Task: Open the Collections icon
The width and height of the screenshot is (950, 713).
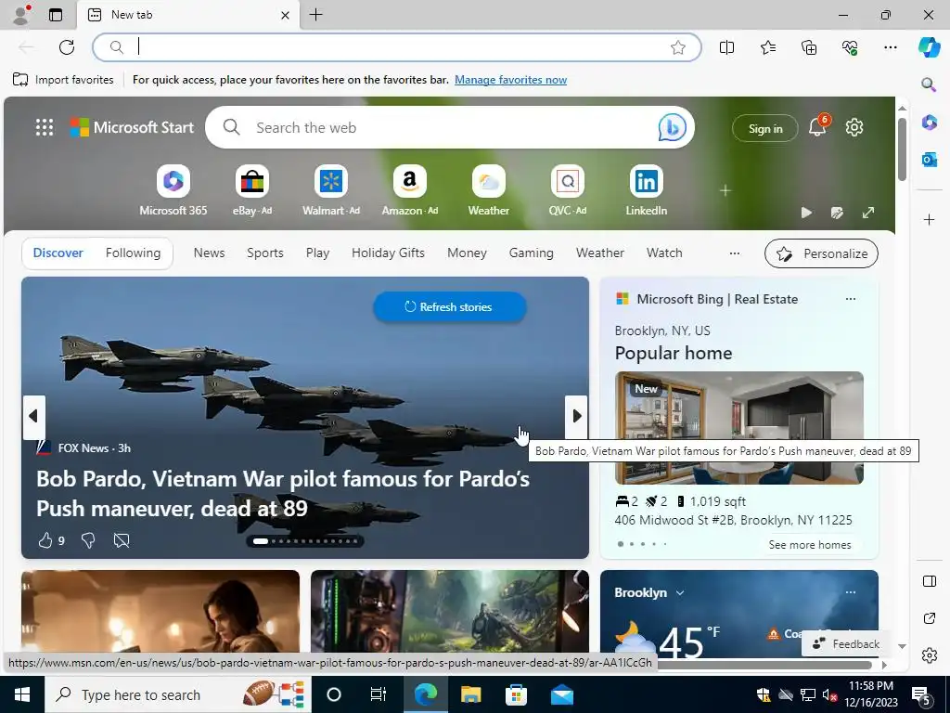Action: pos(809,47)
